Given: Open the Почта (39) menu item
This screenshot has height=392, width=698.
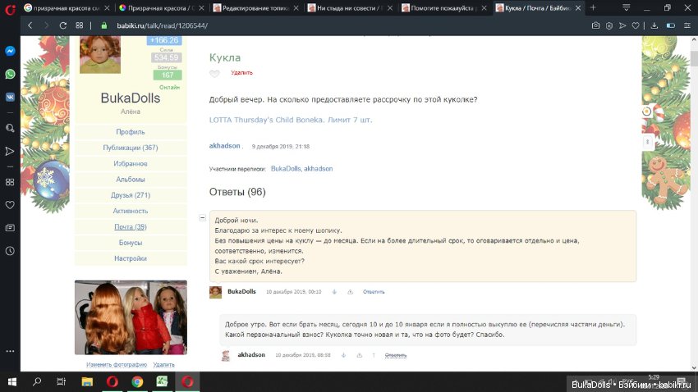Looking at the screenshot, I should (x=130, y=227).
